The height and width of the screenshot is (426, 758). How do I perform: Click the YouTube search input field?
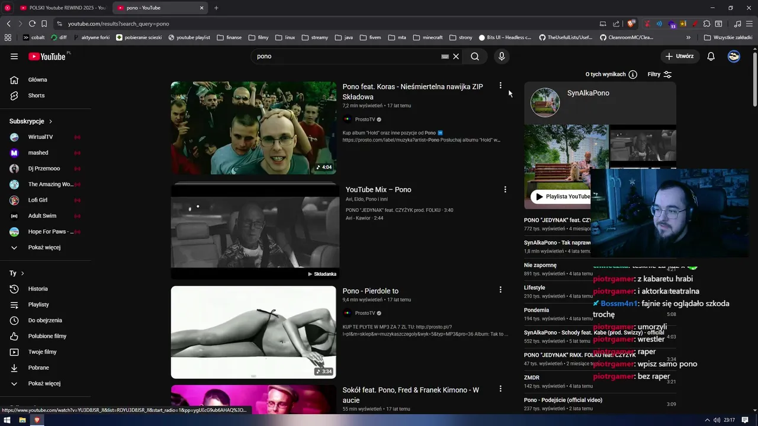click(346, 56)
